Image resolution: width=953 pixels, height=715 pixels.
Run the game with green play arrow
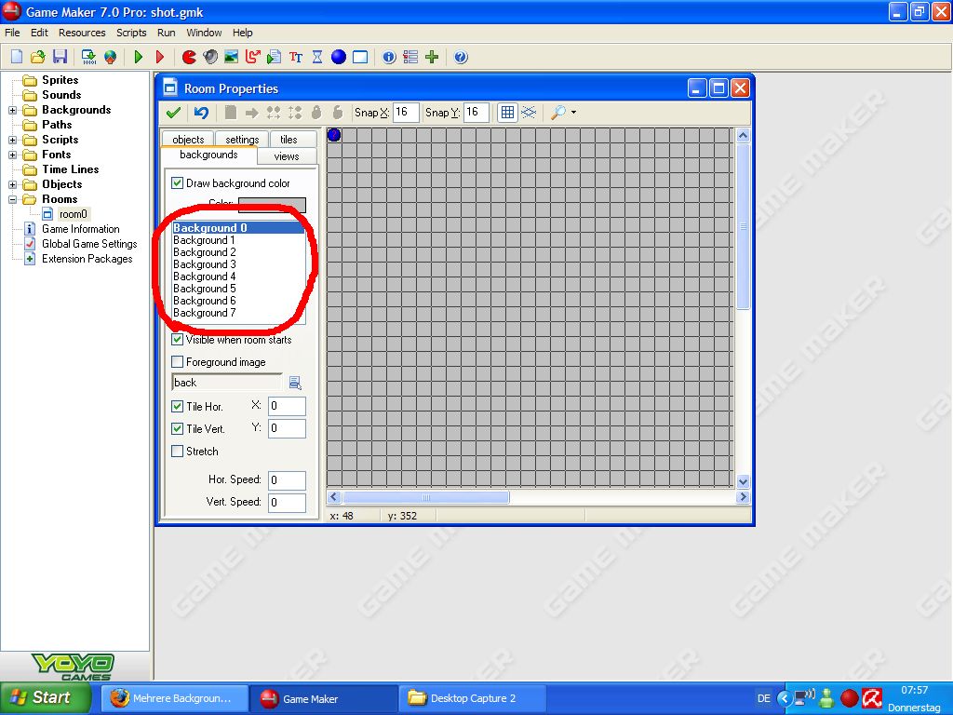(x=139, y=57)
